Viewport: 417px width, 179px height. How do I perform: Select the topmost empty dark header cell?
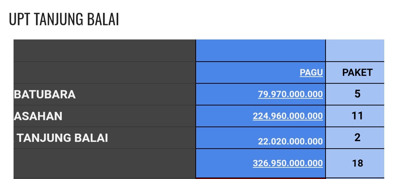tap(105, 50)
